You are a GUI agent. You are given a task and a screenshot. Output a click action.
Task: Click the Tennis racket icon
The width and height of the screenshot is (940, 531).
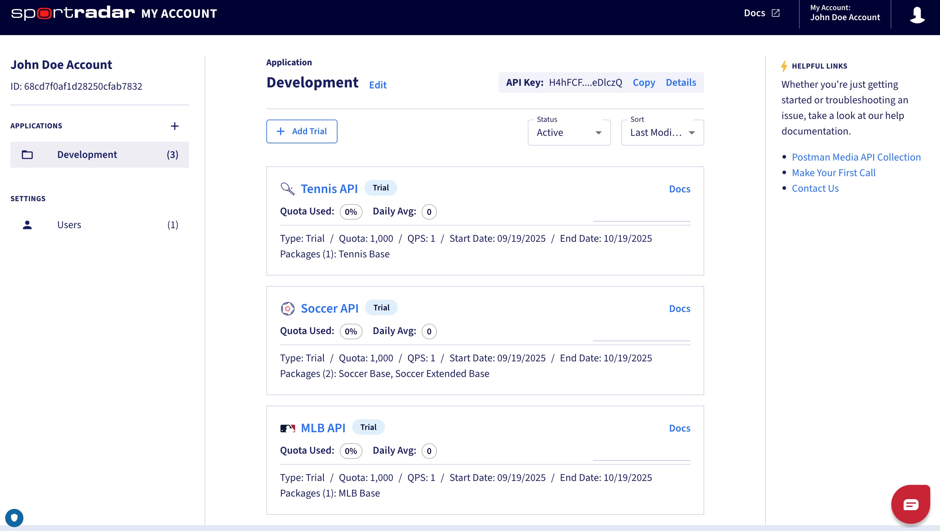[x=287, y=189]
